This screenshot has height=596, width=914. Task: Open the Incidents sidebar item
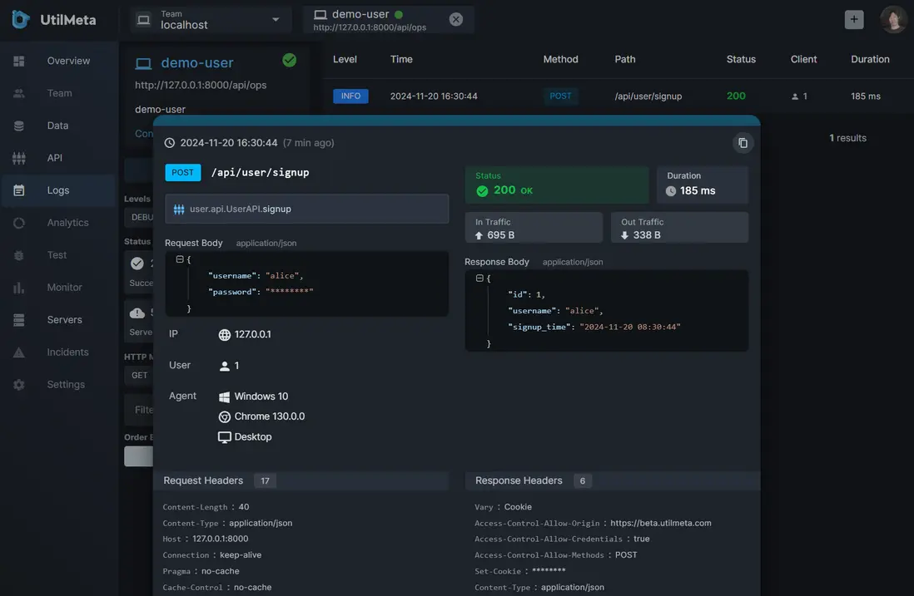pyautogui.click(x=67, y=352)
